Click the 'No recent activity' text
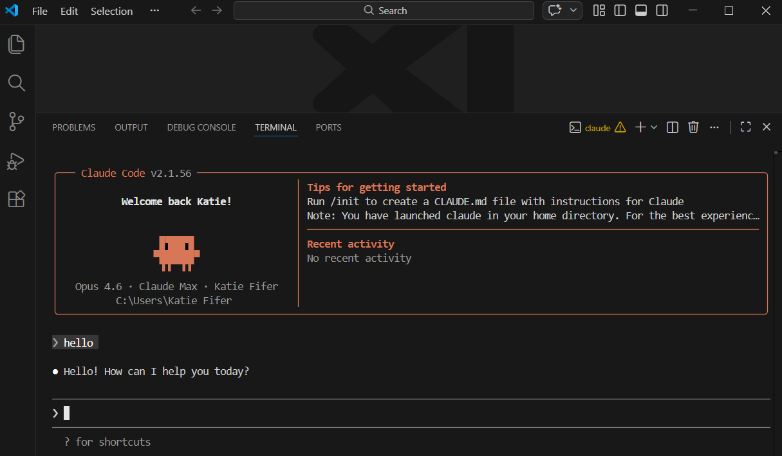782x456 pixels. (x=359, y=258)
